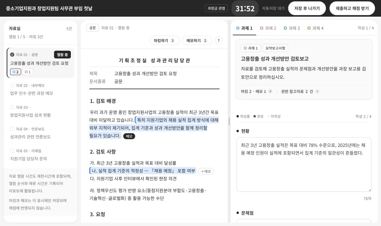The width and height of the screenshot is (381, 226).
Task: Click the 마킹하기 3 button
Action: pyautogui.click(x=164, y=40)
